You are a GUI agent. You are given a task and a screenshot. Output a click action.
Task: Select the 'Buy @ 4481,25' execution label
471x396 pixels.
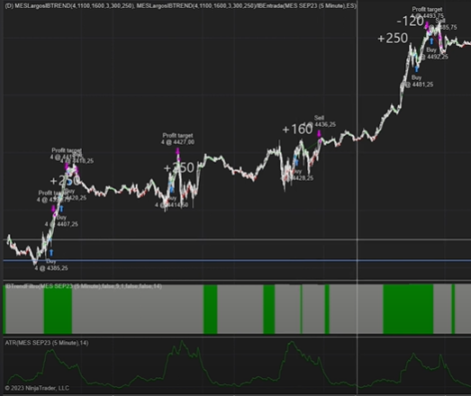(418, 81)
